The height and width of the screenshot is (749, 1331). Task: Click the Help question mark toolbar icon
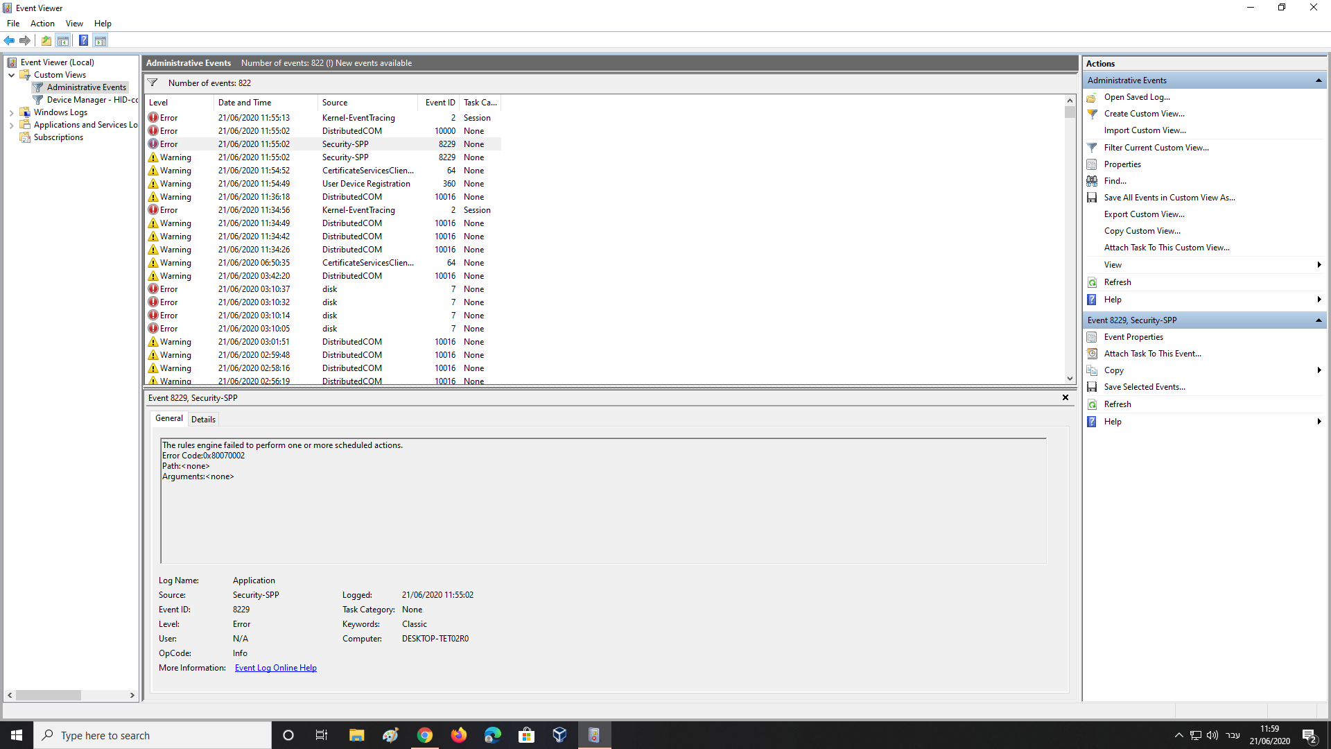(x=83, y=40)
